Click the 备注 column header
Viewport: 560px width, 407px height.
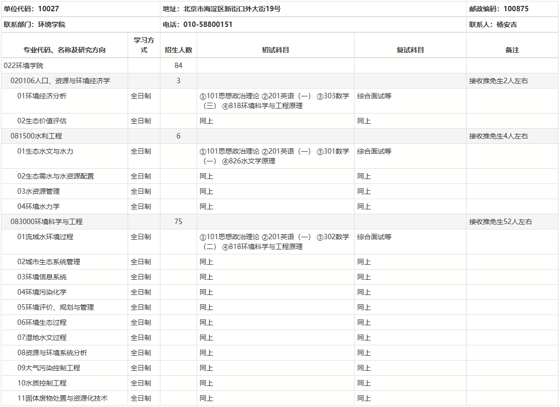click(x=512, y=50)
